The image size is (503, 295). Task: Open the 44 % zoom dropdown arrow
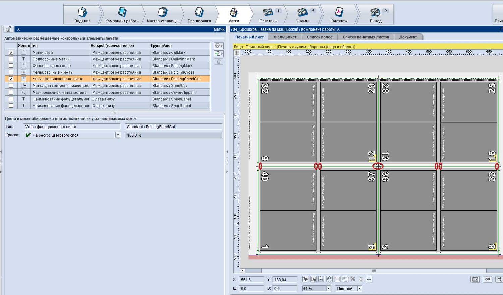coord(328,288)
